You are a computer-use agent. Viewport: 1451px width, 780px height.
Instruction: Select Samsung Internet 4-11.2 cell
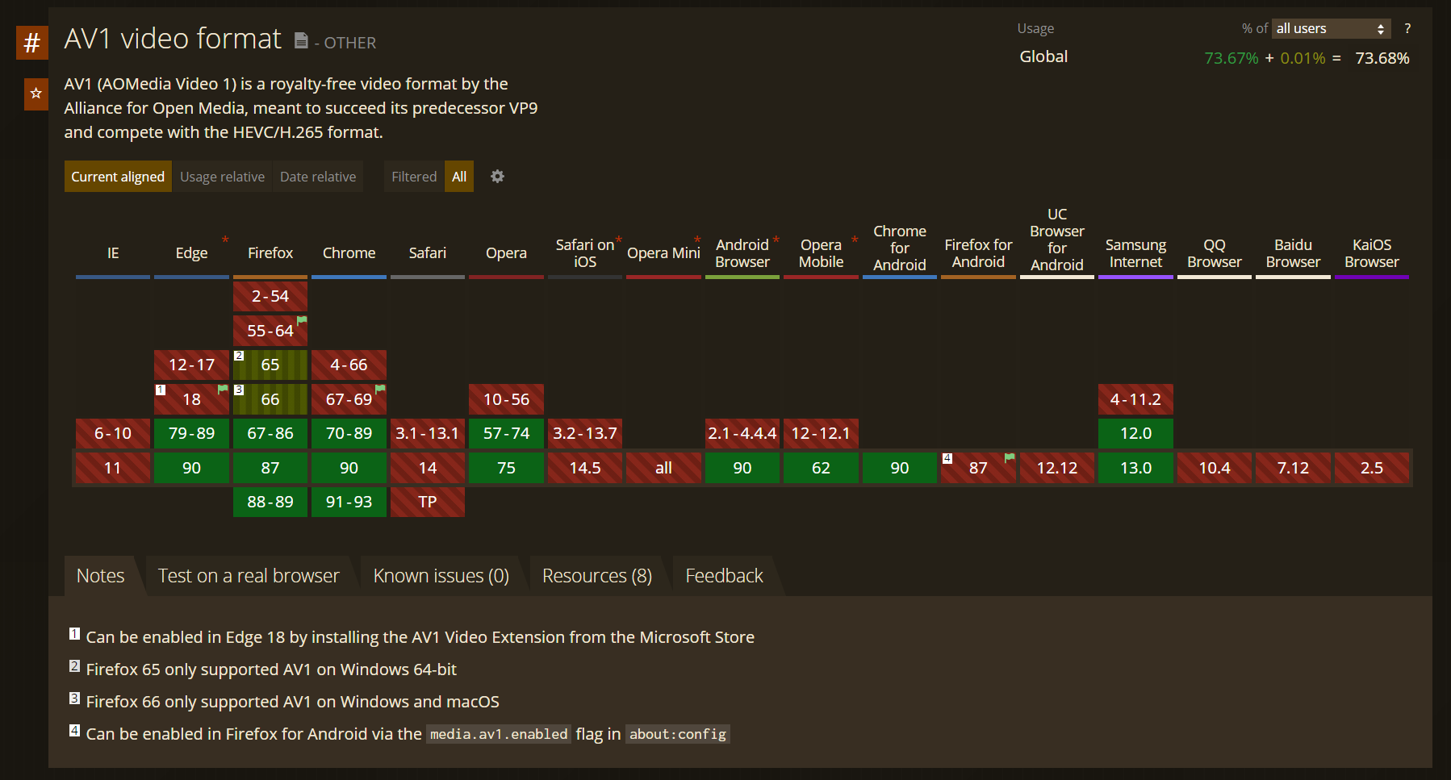point(1135,399)
